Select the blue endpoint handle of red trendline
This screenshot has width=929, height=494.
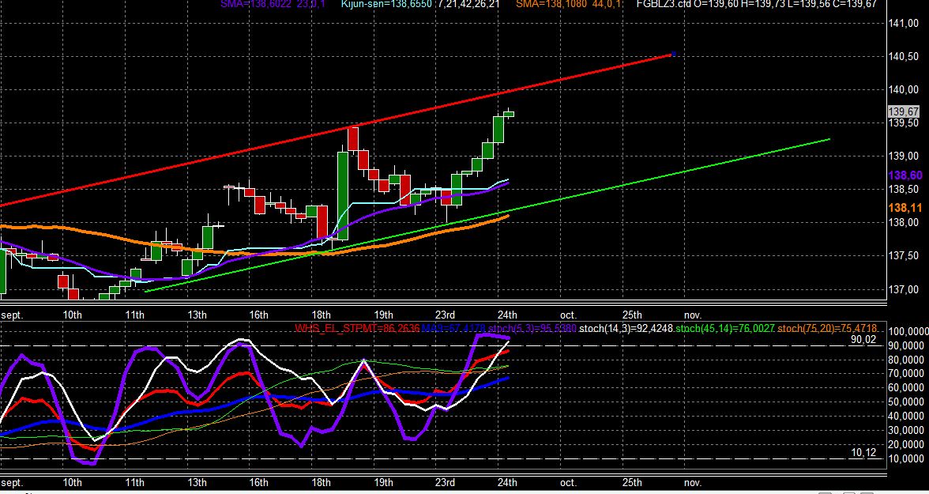673,55
